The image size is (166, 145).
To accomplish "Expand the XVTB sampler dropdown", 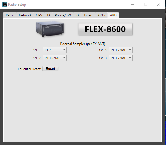I will [121, 58].
